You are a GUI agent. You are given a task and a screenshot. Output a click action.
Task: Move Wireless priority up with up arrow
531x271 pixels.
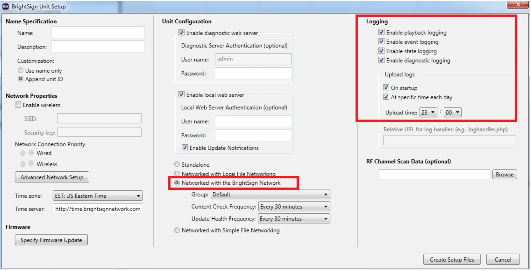click(23, 164)
